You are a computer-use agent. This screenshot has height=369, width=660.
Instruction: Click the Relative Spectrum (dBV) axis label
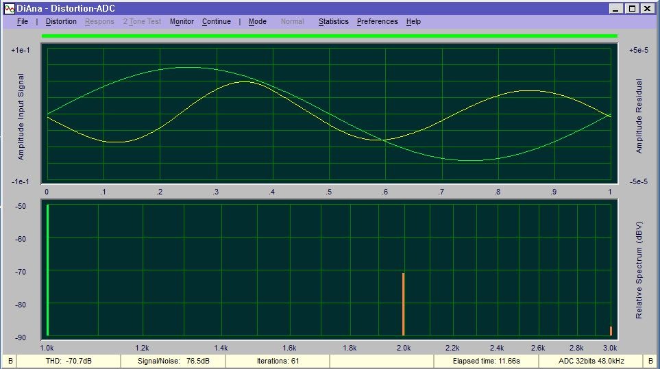point(639,270)
